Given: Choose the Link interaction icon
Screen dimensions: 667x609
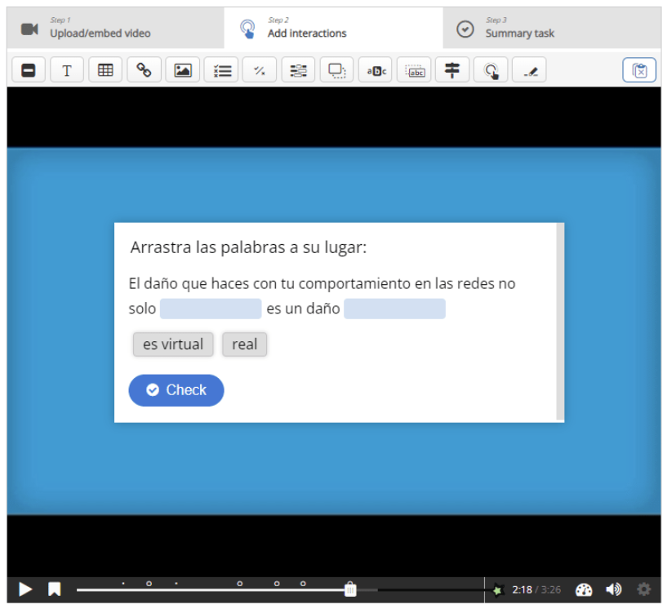Looking at the screenshot, I should click(144, 69).
